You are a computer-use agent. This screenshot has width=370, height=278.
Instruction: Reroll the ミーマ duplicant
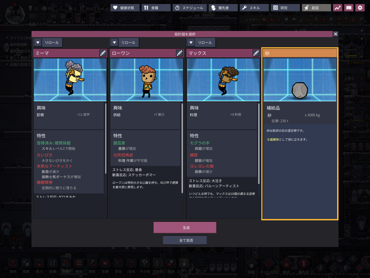click(x=52, y=42)
